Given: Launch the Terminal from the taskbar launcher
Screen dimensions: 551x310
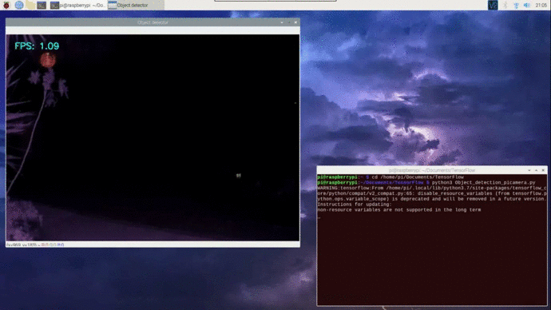Looking at the screenshot, I should pyautogui.click(x=42, y=5).
